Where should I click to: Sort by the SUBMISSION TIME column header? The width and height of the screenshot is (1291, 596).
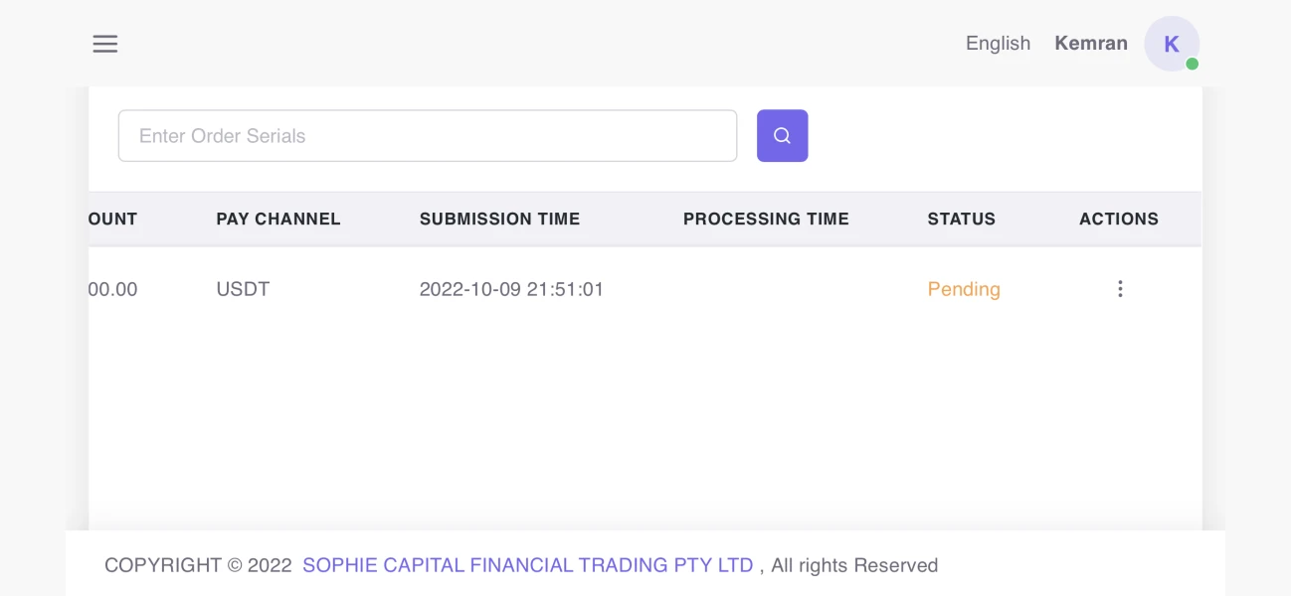(x=499, y=220)
